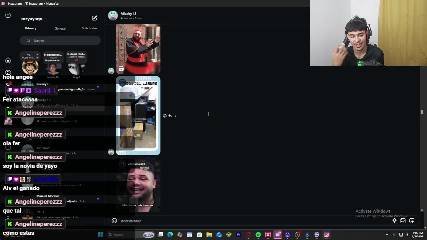The height and width of the screenshot is (240, 427).
Task: Record a voice message with microphone
Action: (394, 221)
